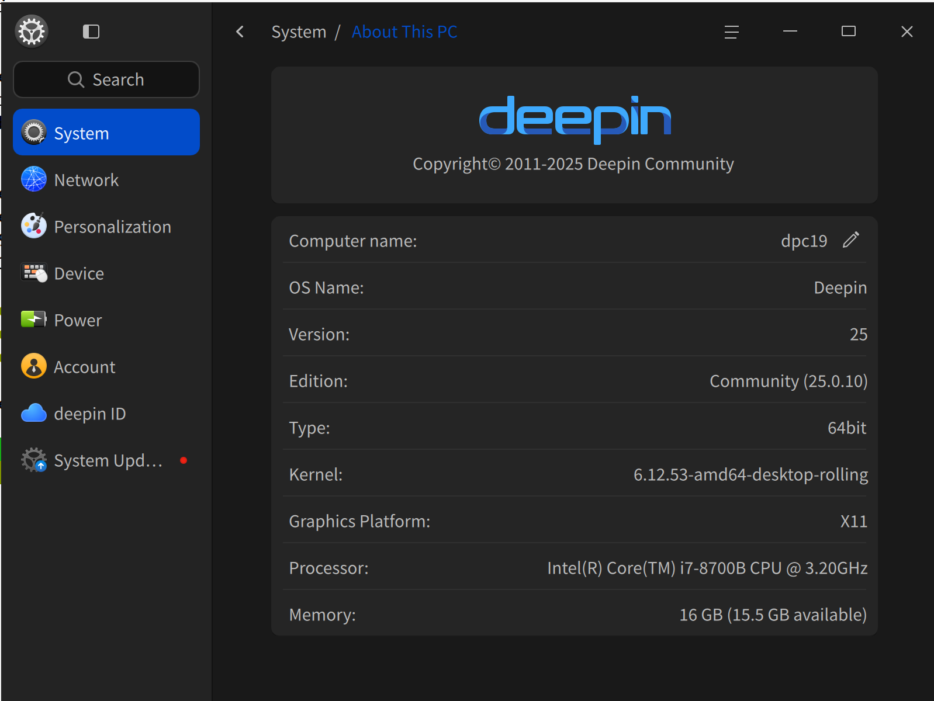Close the Control Center window
The height and width of the screenshot is (701, 934).
pos(907,32)
